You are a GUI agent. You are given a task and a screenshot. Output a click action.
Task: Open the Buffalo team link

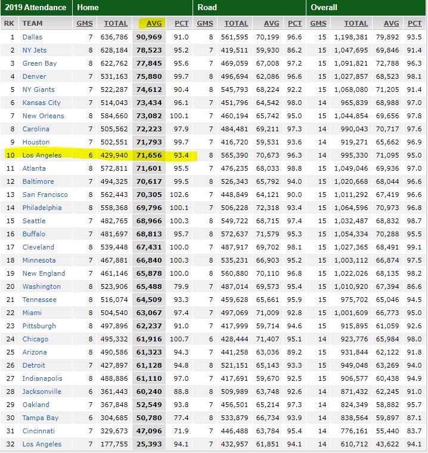click(34, 234)
